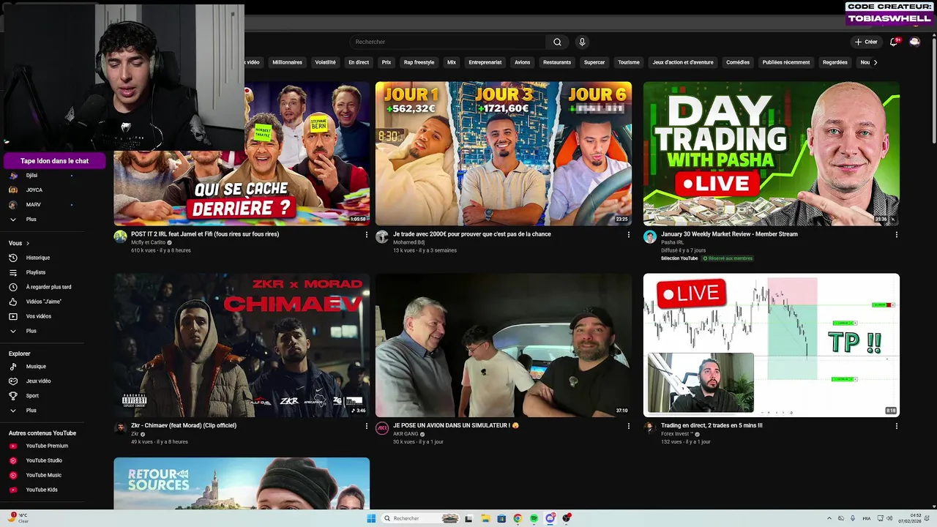The image size is (937, 527).
Task: Click the YouTube Rechercher search field
Action: coord(448,42)
